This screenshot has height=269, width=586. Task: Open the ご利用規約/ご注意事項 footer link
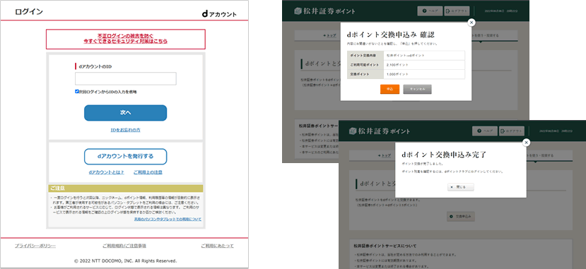click(x=124, y=246)
